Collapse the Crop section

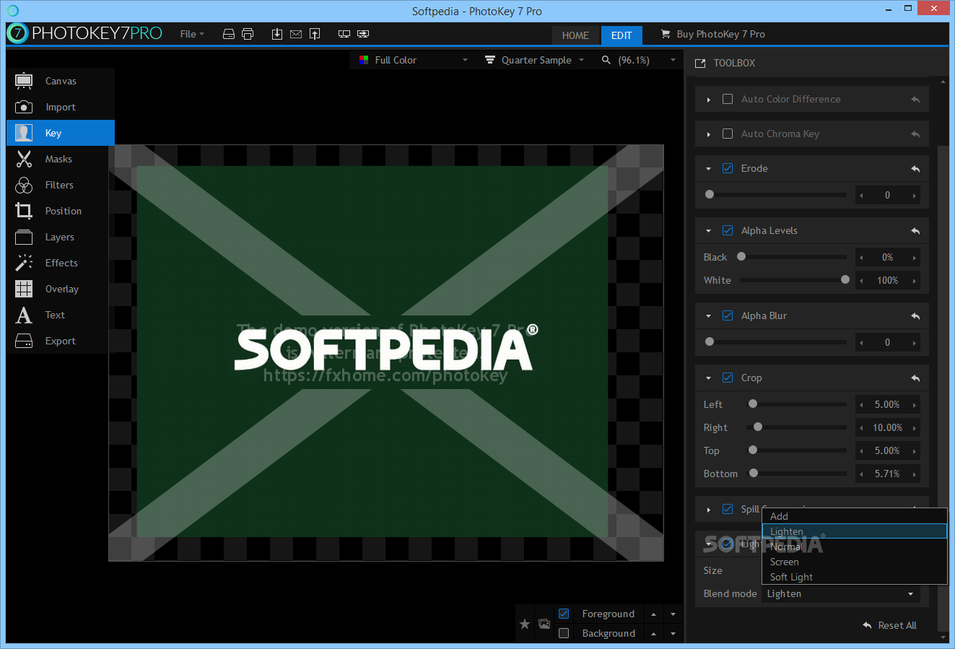[709, 378]
